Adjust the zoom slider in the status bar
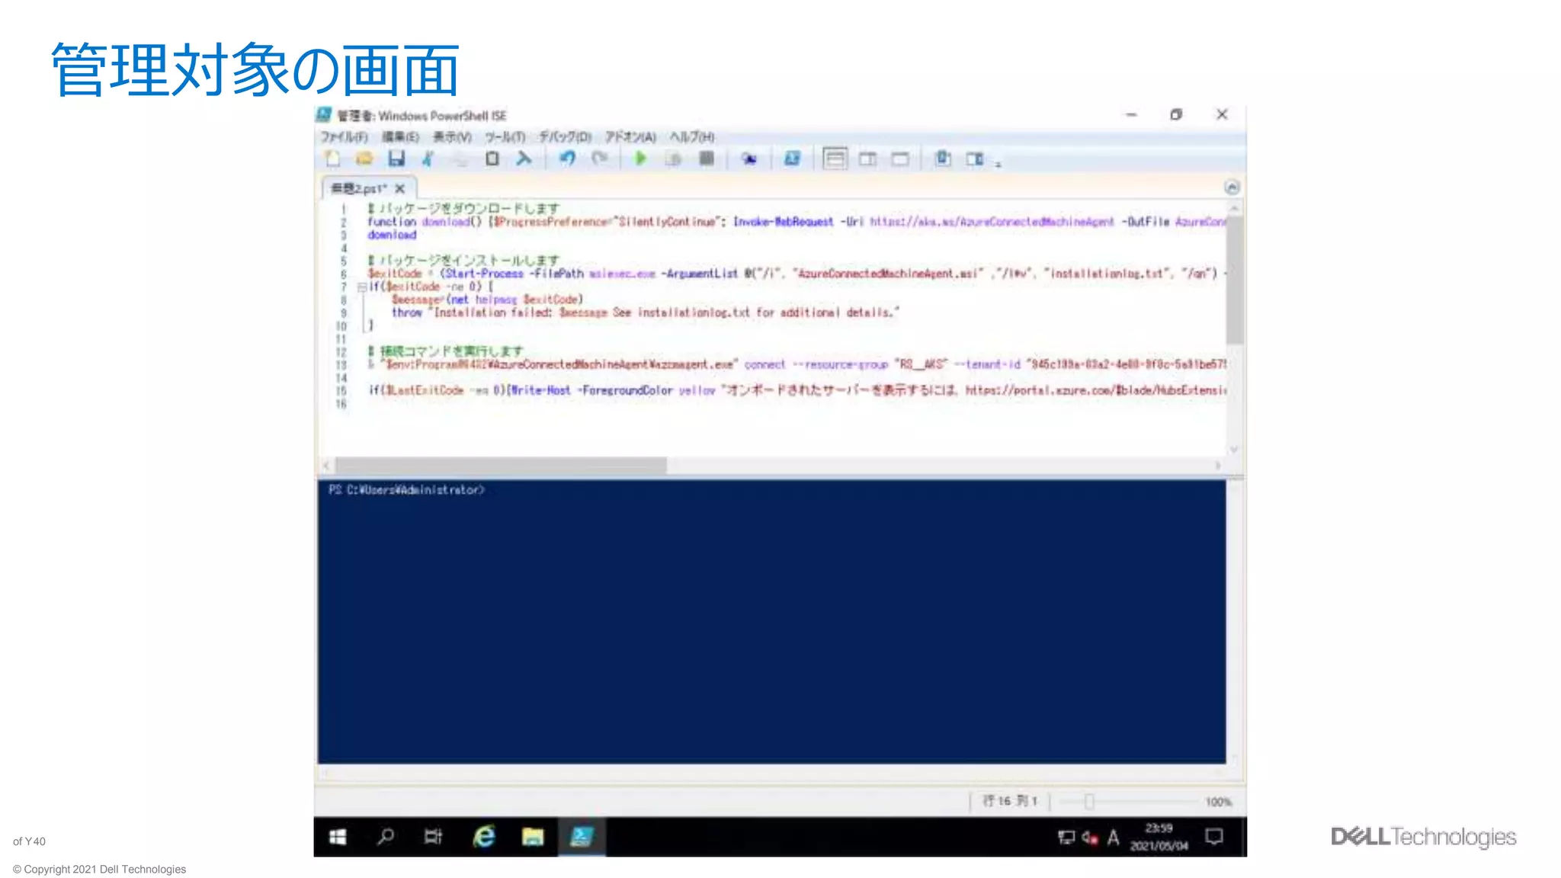Viewport: 1561px width, 878px height. point(1089,801)
